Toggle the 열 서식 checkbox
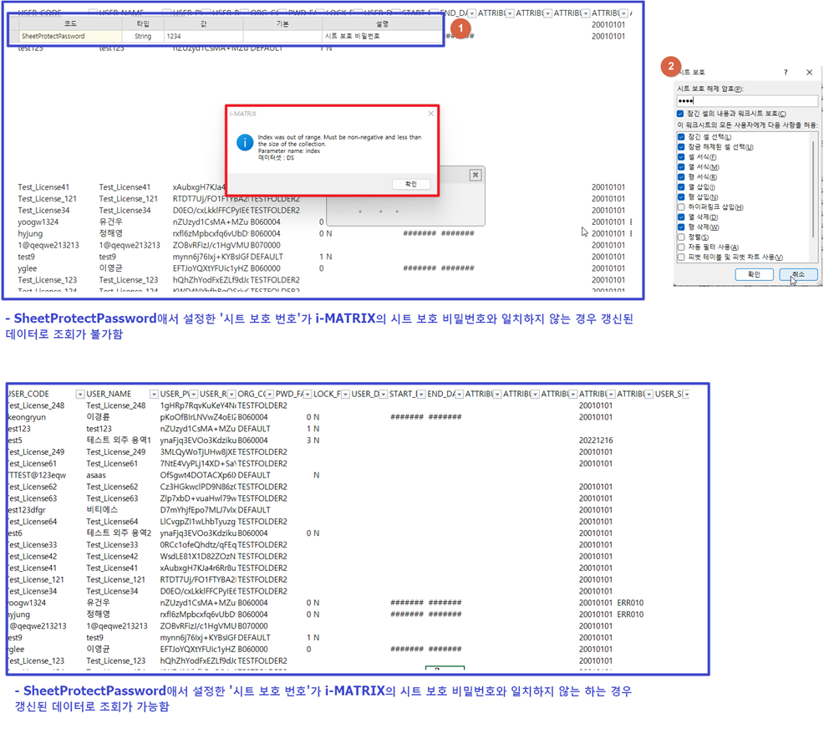Screen dimensions: 829x729 point(681,167)
